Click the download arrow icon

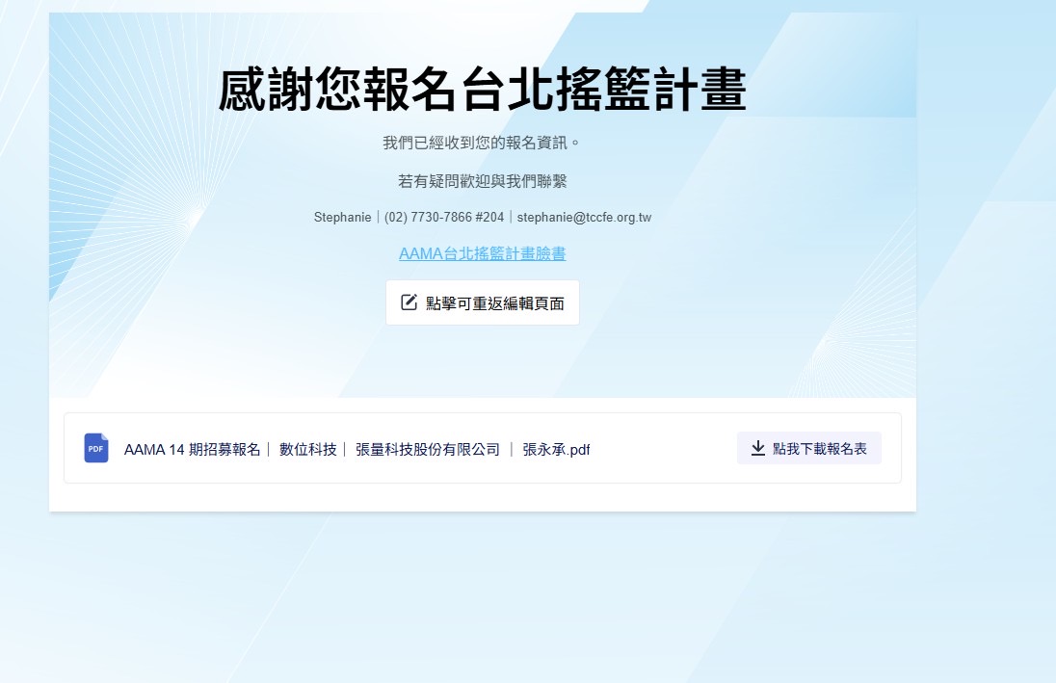(758, 448)
